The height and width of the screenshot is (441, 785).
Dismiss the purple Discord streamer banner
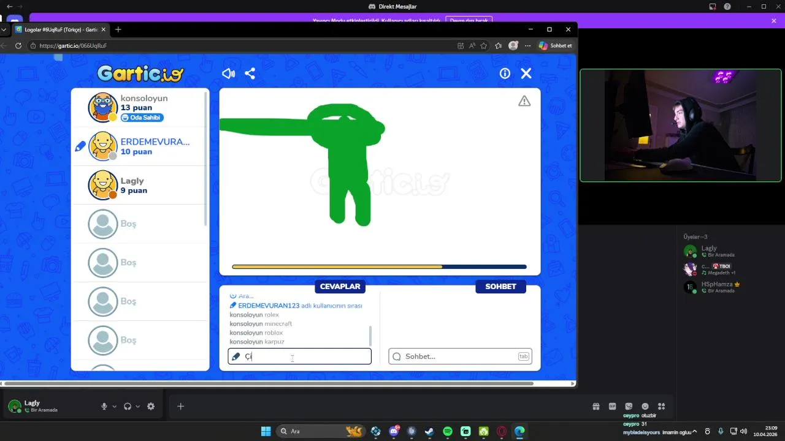[774, 21]
